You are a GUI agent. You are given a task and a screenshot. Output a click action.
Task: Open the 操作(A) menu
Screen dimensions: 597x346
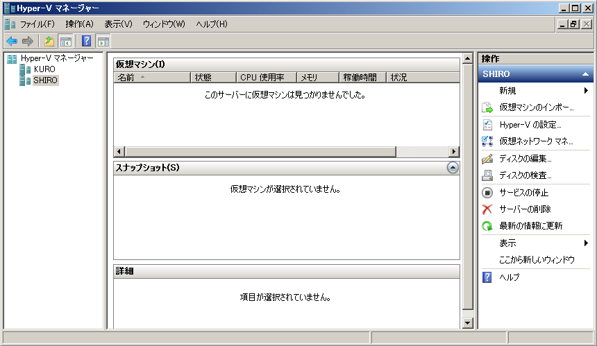[79, 24]
